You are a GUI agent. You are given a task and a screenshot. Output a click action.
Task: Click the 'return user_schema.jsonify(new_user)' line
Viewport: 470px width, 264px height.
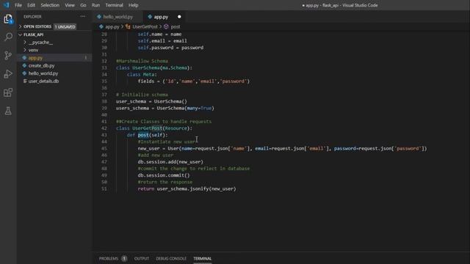point(187,189)
